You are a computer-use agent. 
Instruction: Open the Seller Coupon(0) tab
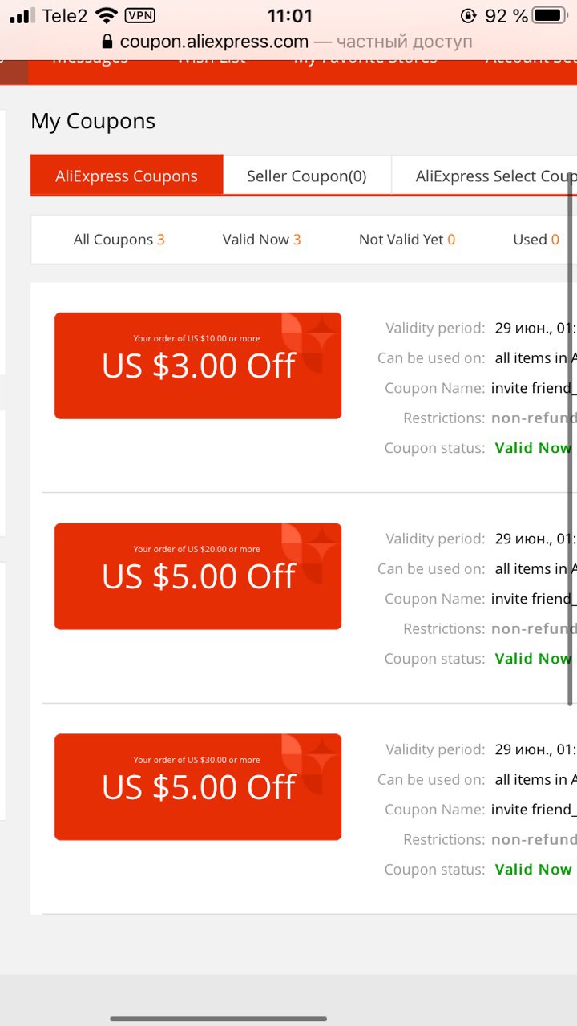point(307,176)
